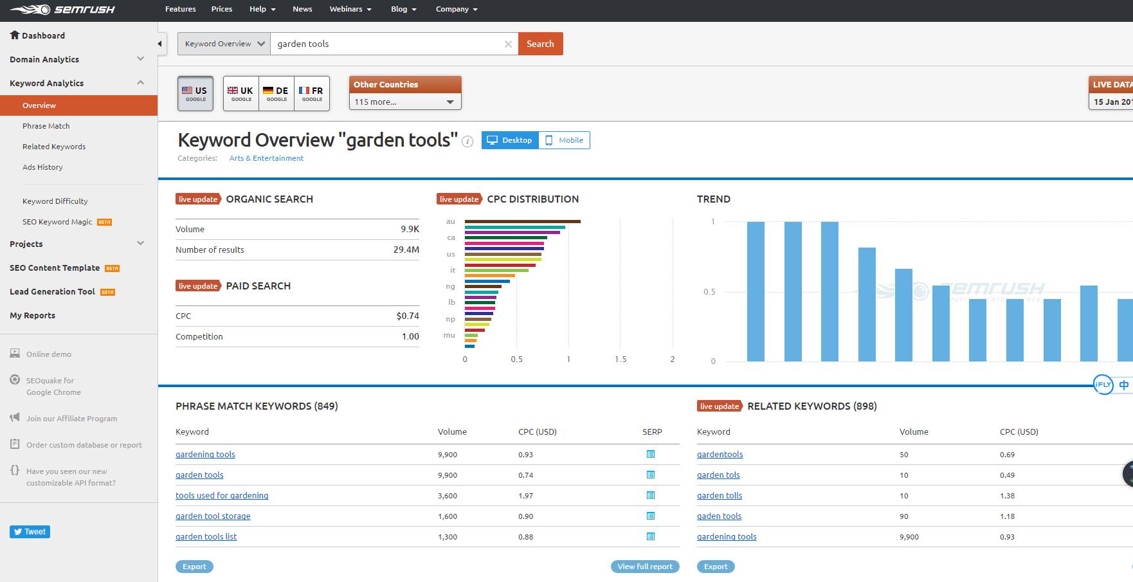Select UK Google database
Viewport: 1133px width, 582px height.
point(241,94)
